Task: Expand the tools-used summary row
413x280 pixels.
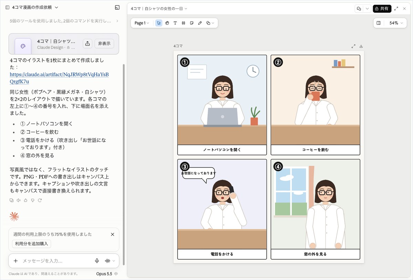Action: point(64,21)
